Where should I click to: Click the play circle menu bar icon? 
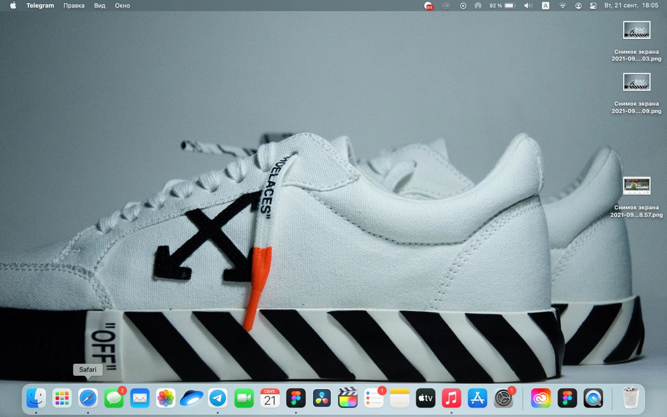point(463,6)
